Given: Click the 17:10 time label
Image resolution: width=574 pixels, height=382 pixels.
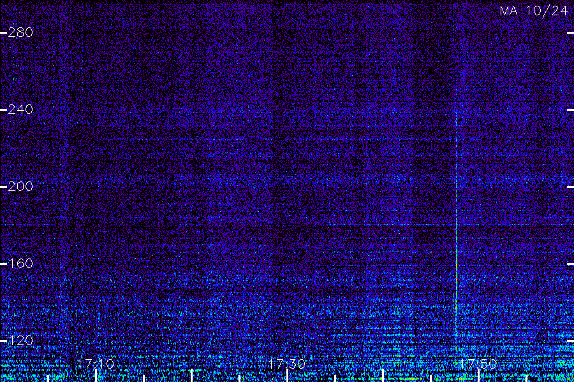Looking at the screenshot, I should point(96,364).
